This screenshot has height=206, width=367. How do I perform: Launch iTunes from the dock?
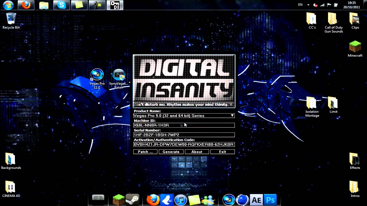click(181, 200)
